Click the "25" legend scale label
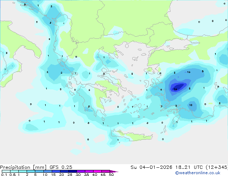The width and height of the screenshot is (228, 176). 70,175
